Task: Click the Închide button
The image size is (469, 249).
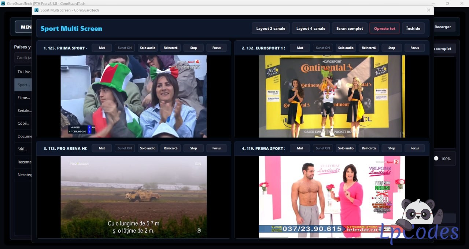Action: [x=413, y=28]
